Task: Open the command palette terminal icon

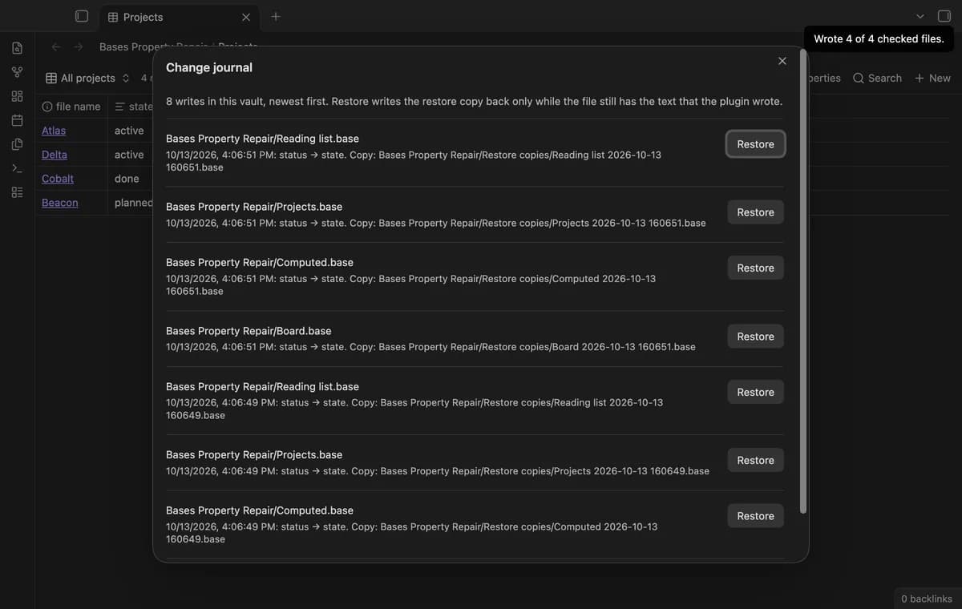Action: pyautogui.click(x=17, y=168)
